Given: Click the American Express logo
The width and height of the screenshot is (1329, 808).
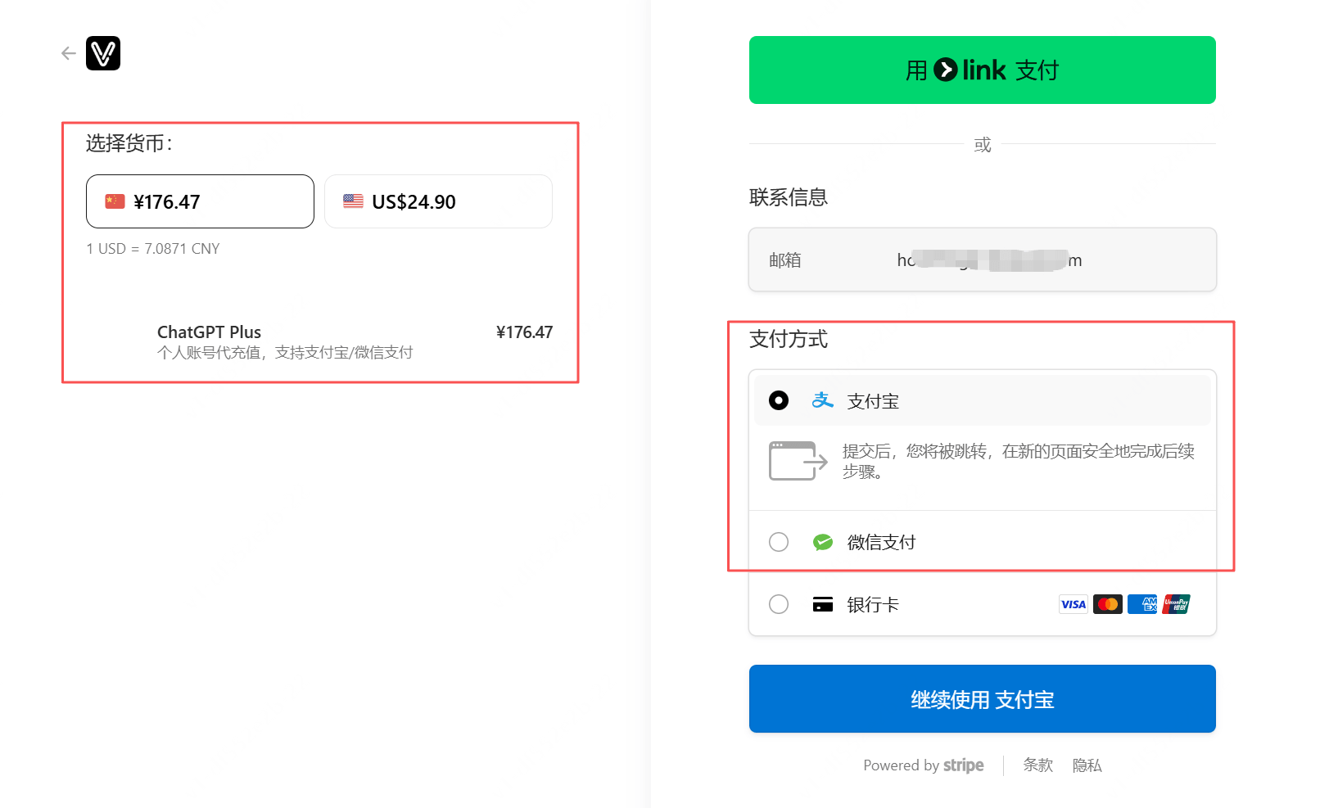Looking at the screenshot, I should click(1141, 604).
